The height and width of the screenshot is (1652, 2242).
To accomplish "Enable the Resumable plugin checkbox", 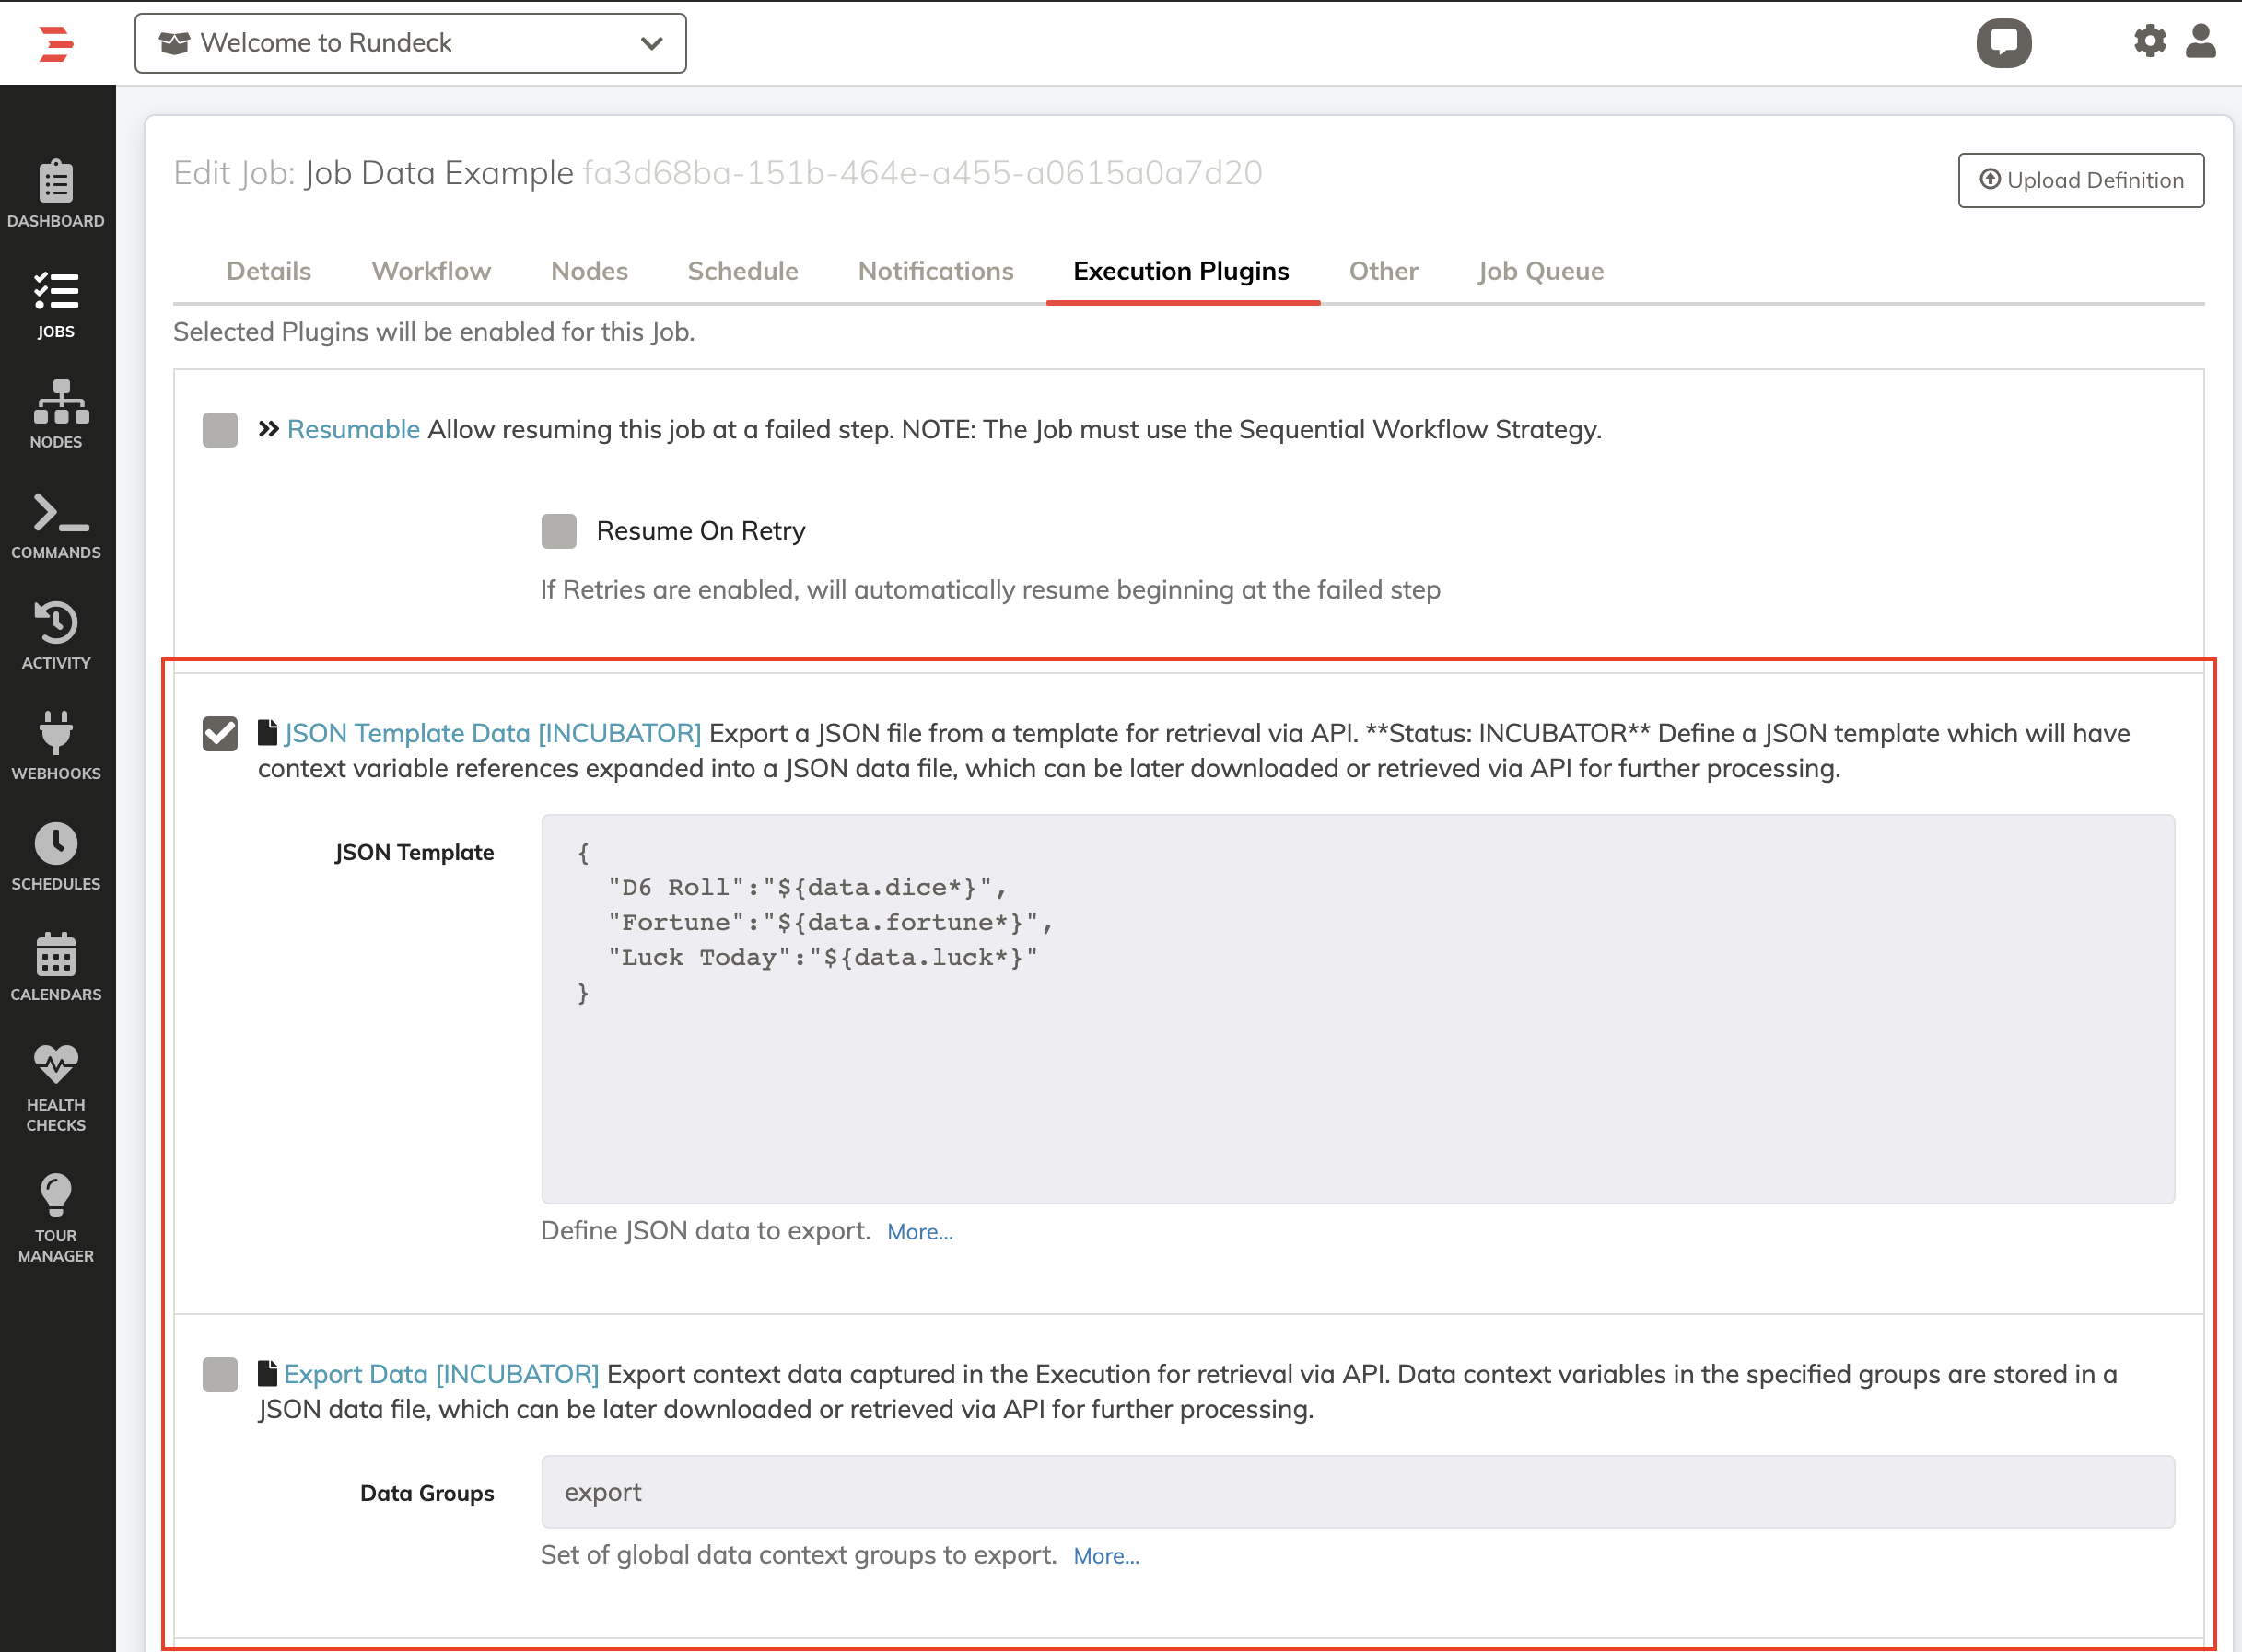I will point(220,430).
